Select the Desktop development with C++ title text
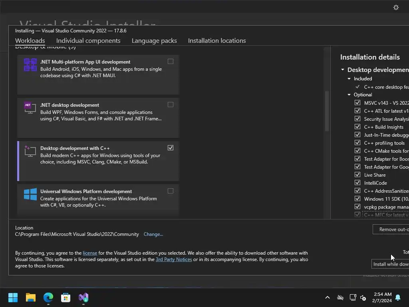 (75, 148)
